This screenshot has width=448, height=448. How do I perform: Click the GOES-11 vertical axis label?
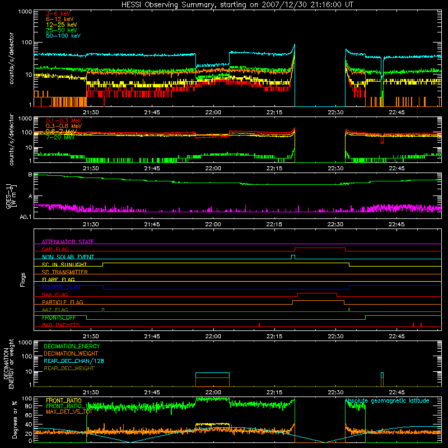point(11,196)
